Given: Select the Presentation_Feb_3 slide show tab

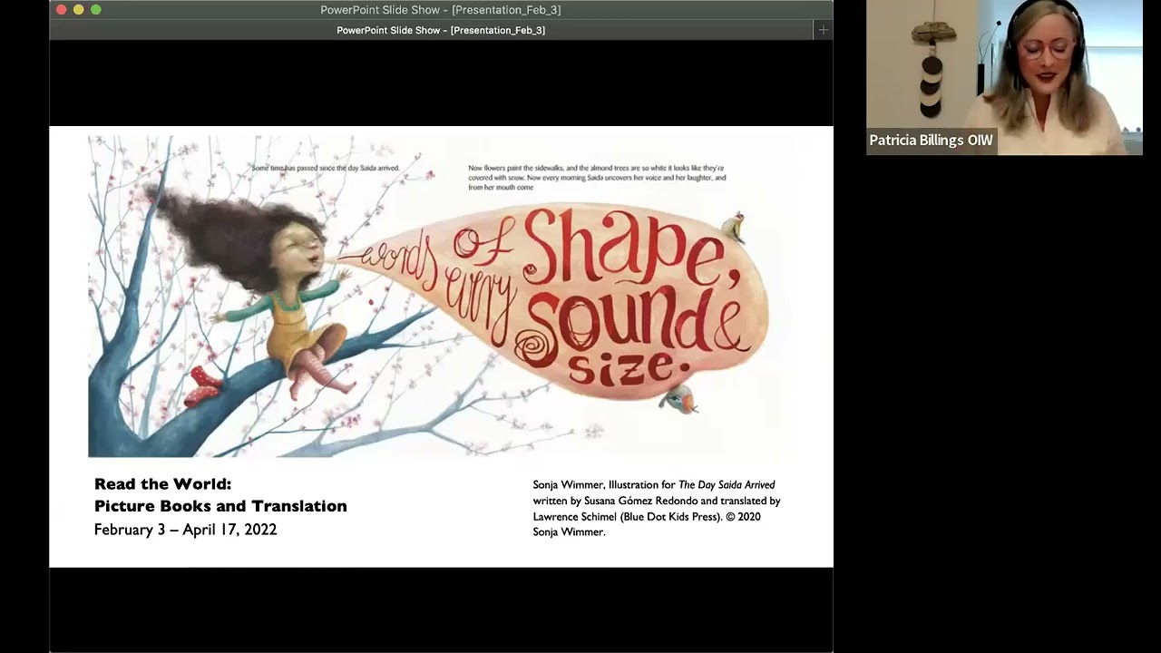Looking at the screenshot, I should [441, 30].
